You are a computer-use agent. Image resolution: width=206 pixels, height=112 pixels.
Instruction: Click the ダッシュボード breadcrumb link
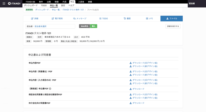pyautogui.click(x=42, y=10)
